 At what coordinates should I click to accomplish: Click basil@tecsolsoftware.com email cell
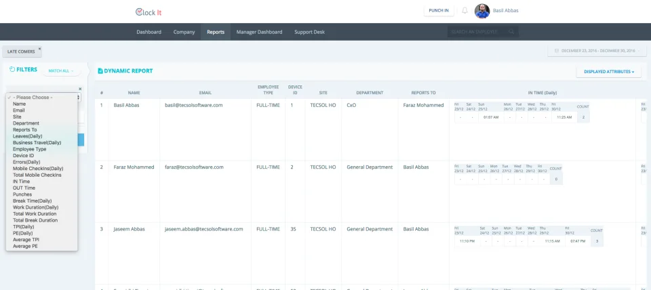coord(193,106)
